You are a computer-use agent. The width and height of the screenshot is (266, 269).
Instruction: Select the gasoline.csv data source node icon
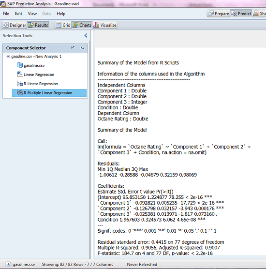(x=20, y=65)
